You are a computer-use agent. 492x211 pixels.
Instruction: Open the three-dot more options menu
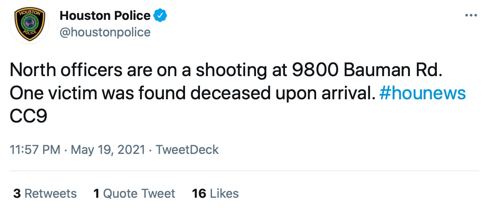click(x=471, y=16)
